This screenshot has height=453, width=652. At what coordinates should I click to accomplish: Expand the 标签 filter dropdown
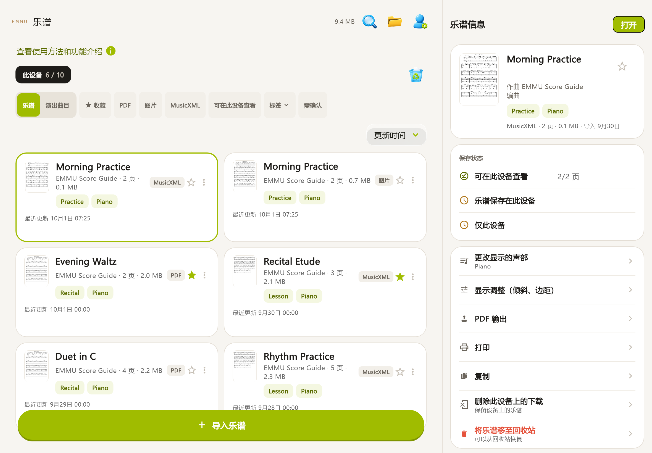tap(279, 105)
